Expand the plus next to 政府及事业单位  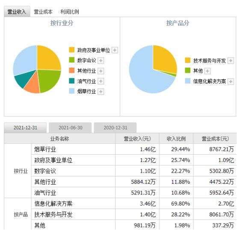click(x=115, y=50)
